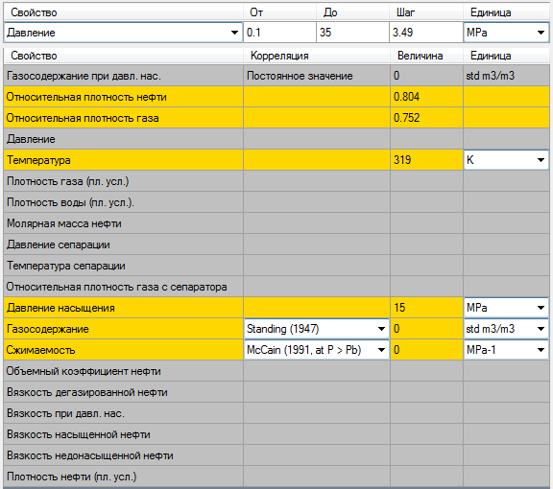Screen dimensions: 553x489
Task: Select the Объемный коэффициент нефти row
Action: point(276,371)
